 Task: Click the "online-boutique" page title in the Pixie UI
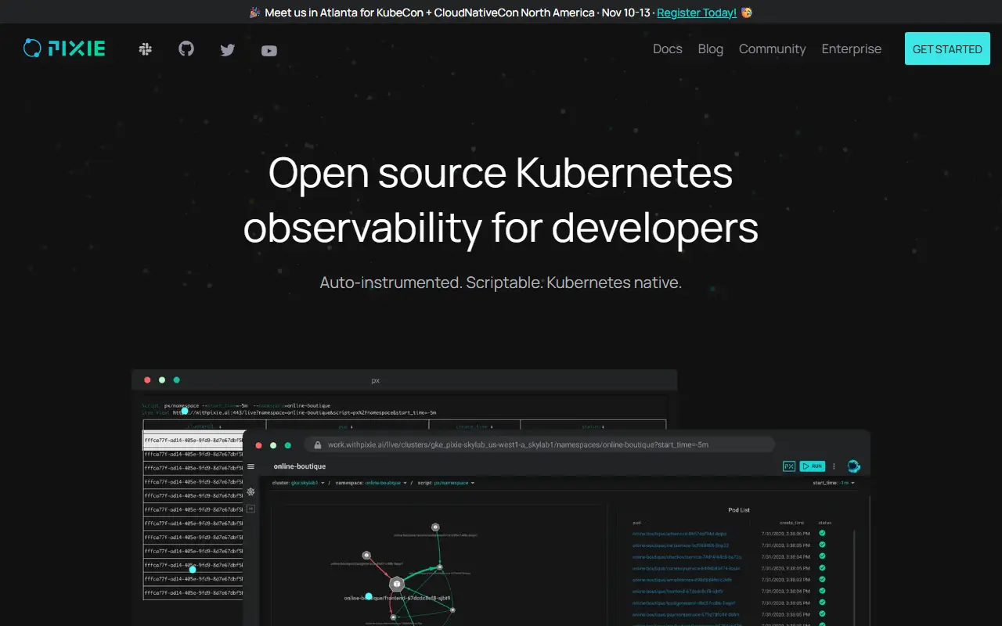click(x=300, y=466)
